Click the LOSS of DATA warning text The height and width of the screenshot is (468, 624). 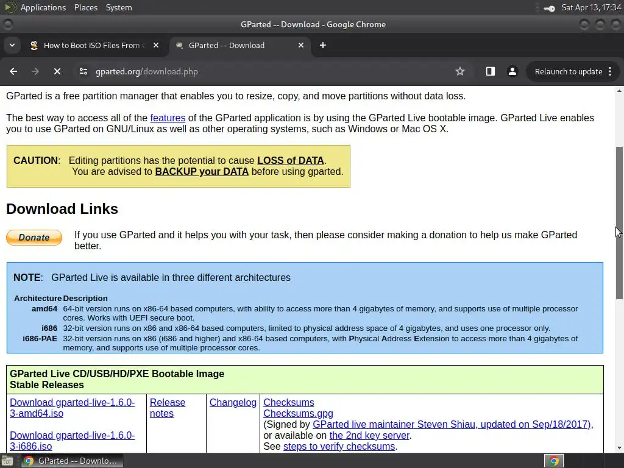291,160
